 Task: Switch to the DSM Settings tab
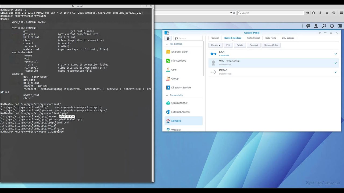tap(288, 38)
